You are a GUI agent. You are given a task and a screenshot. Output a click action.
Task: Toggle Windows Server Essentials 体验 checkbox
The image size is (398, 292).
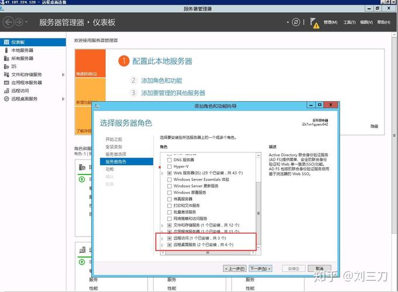tap(169, 180)
